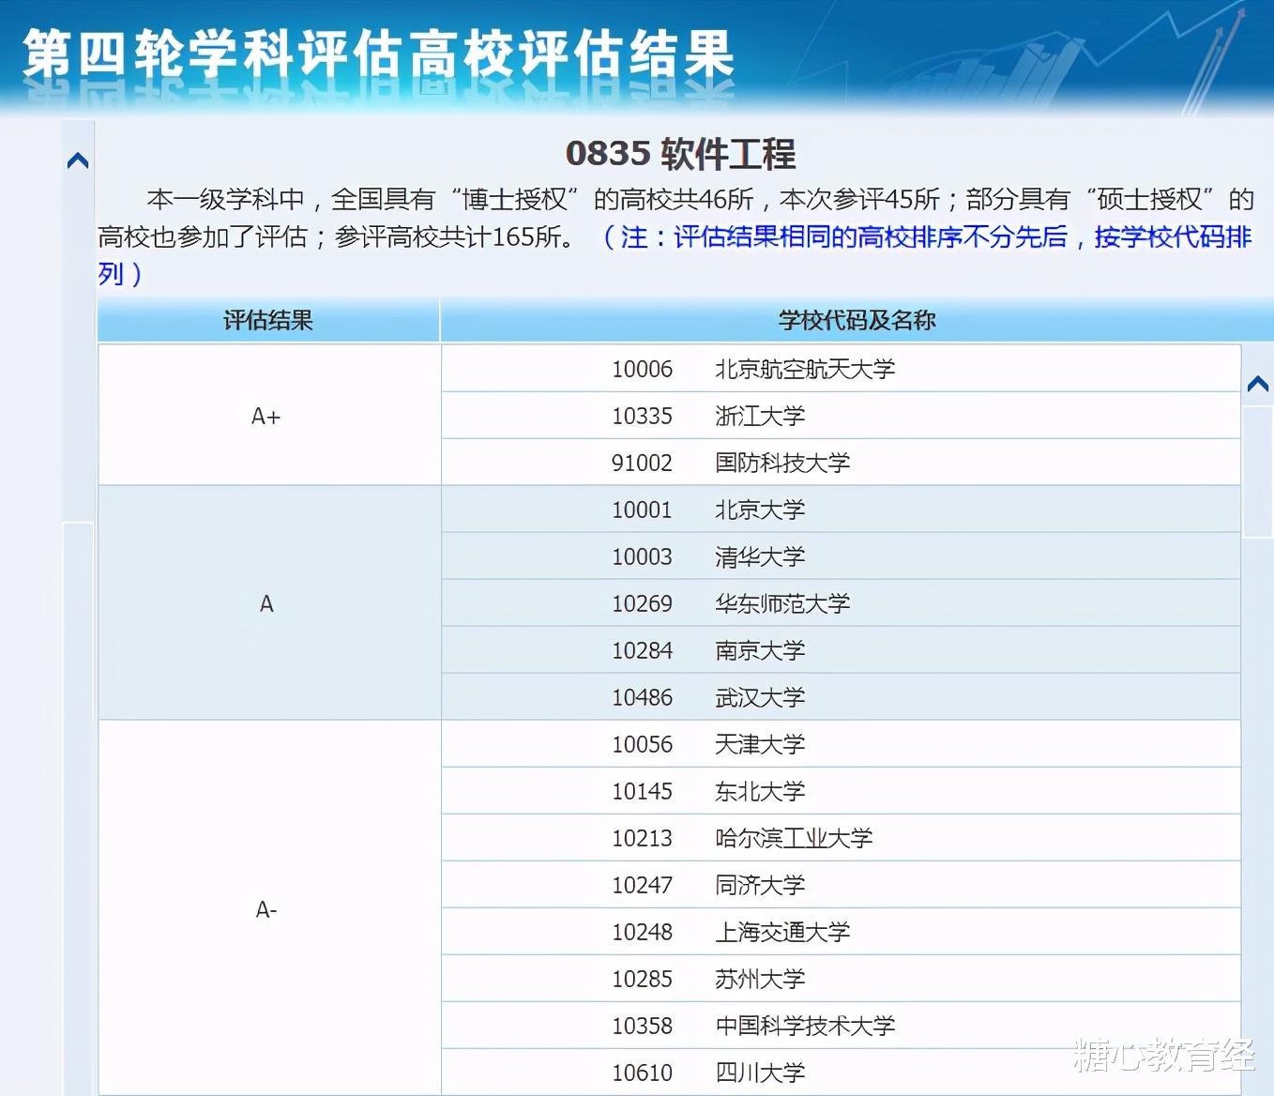Image resolution: width=1274 pixels, height=1096 pixels.
Task: Expand the A- results group
Action: (x=266, y=908)
